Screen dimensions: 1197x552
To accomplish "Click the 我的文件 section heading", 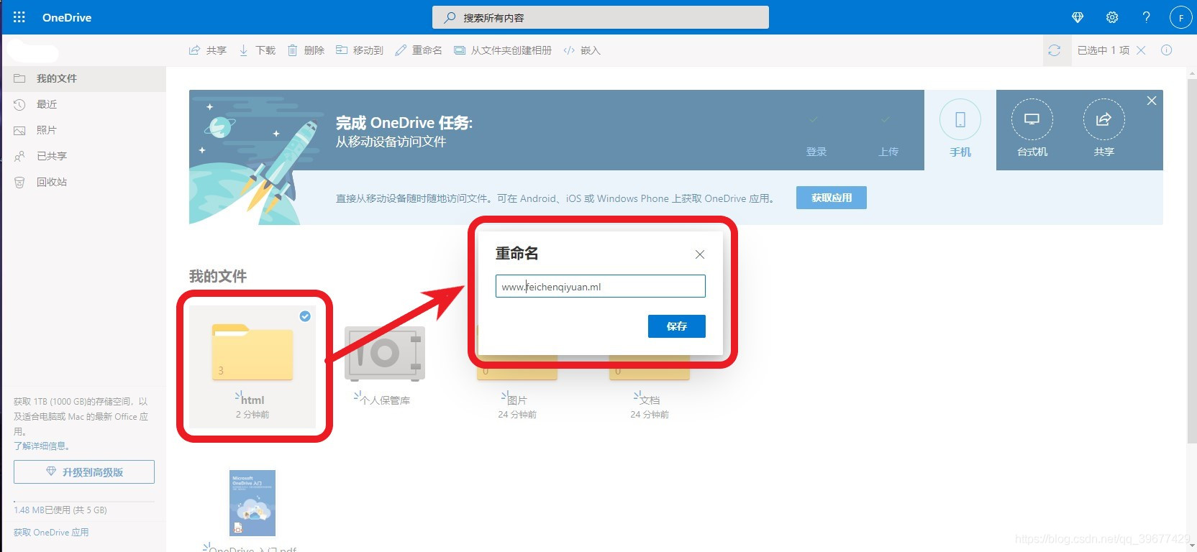I will click(x=218, y=276).
